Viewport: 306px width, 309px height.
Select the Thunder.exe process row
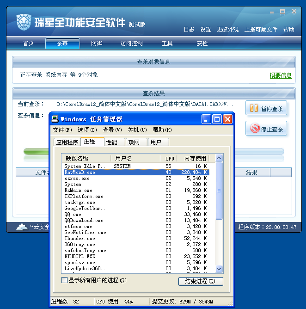coord(136,238)
